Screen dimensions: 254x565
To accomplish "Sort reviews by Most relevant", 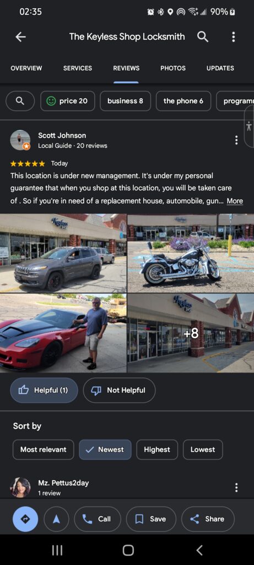I will point(43,449).
